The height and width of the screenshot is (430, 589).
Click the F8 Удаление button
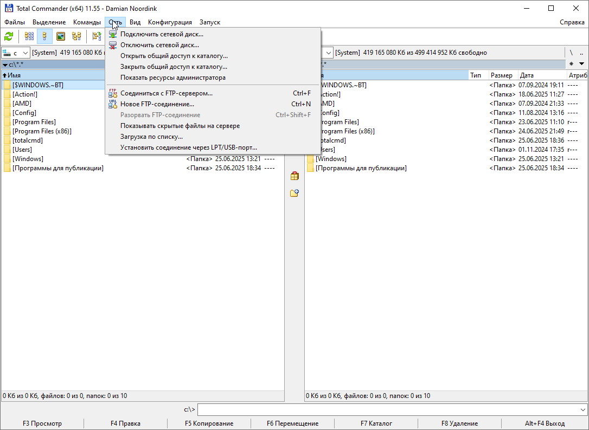460,423
